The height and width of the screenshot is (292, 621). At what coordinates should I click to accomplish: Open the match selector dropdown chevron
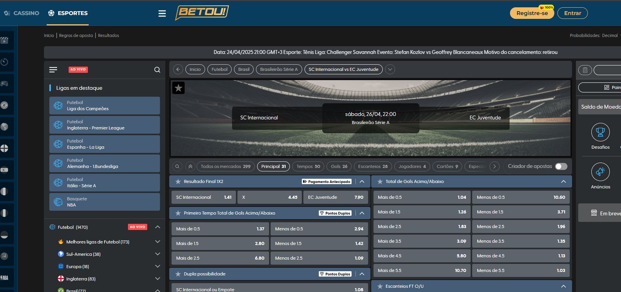[390, 69]
